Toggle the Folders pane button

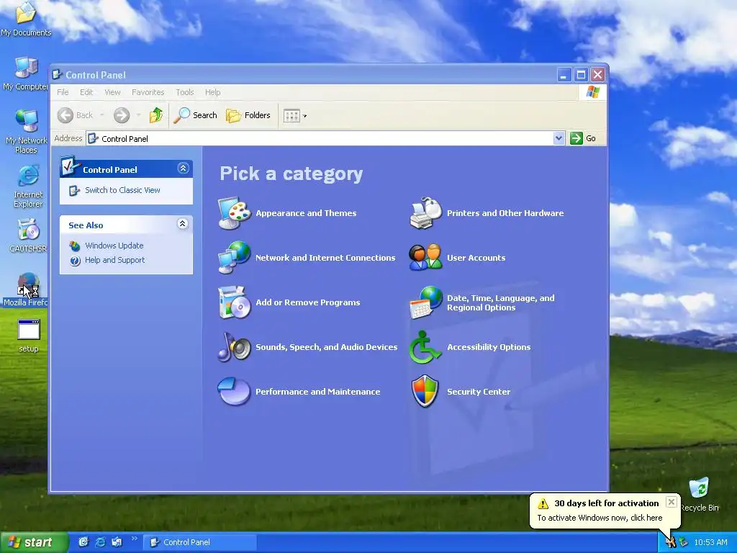point(248,115)
